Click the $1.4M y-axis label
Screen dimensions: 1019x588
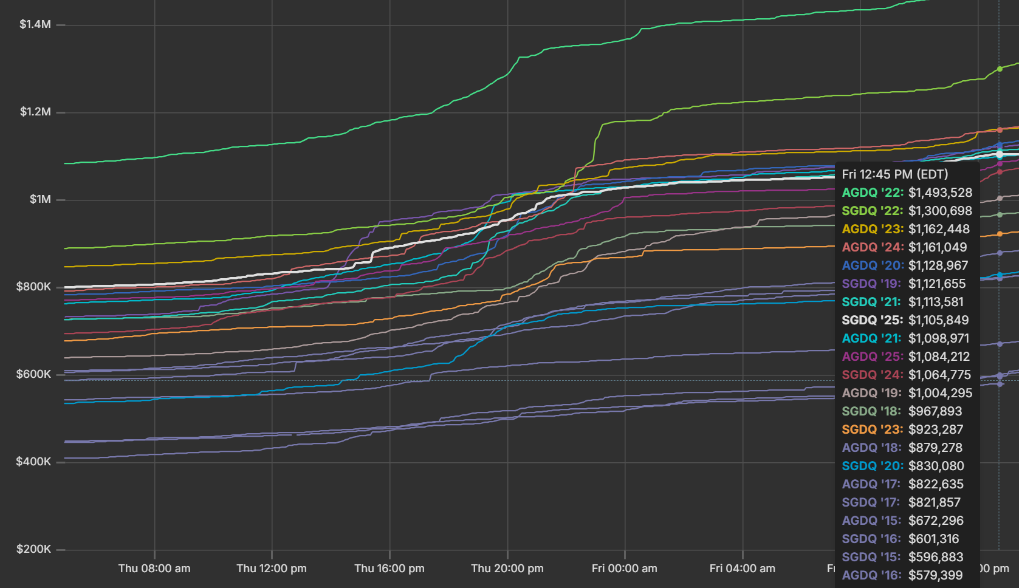click(35, 24)
